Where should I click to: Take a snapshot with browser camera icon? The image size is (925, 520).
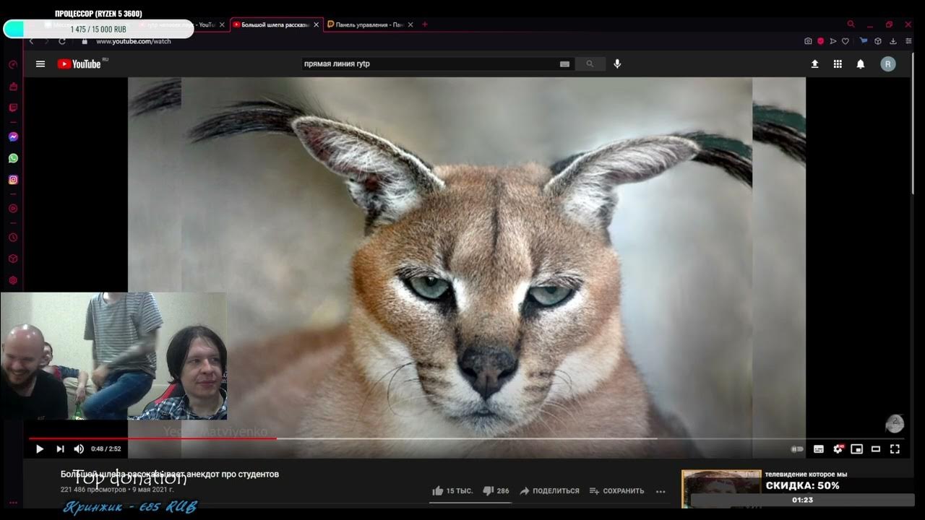[808, 41]
